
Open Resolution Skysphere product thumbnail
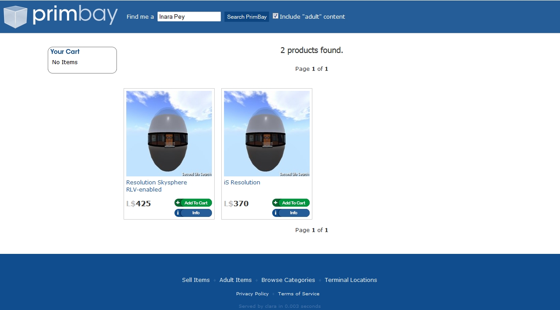point(169,134)
